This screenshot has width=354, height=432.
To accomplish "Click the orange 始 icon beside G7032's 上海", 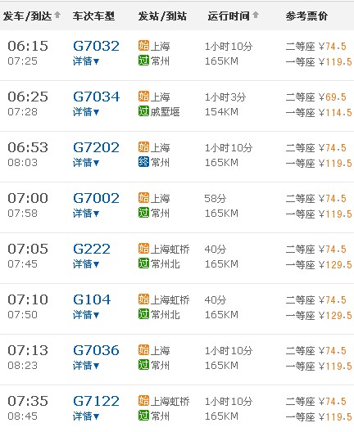I will point(143,46).
